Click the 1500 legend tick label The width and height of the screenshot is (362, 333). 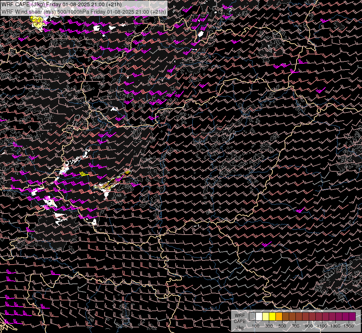[x=349, y=326]
